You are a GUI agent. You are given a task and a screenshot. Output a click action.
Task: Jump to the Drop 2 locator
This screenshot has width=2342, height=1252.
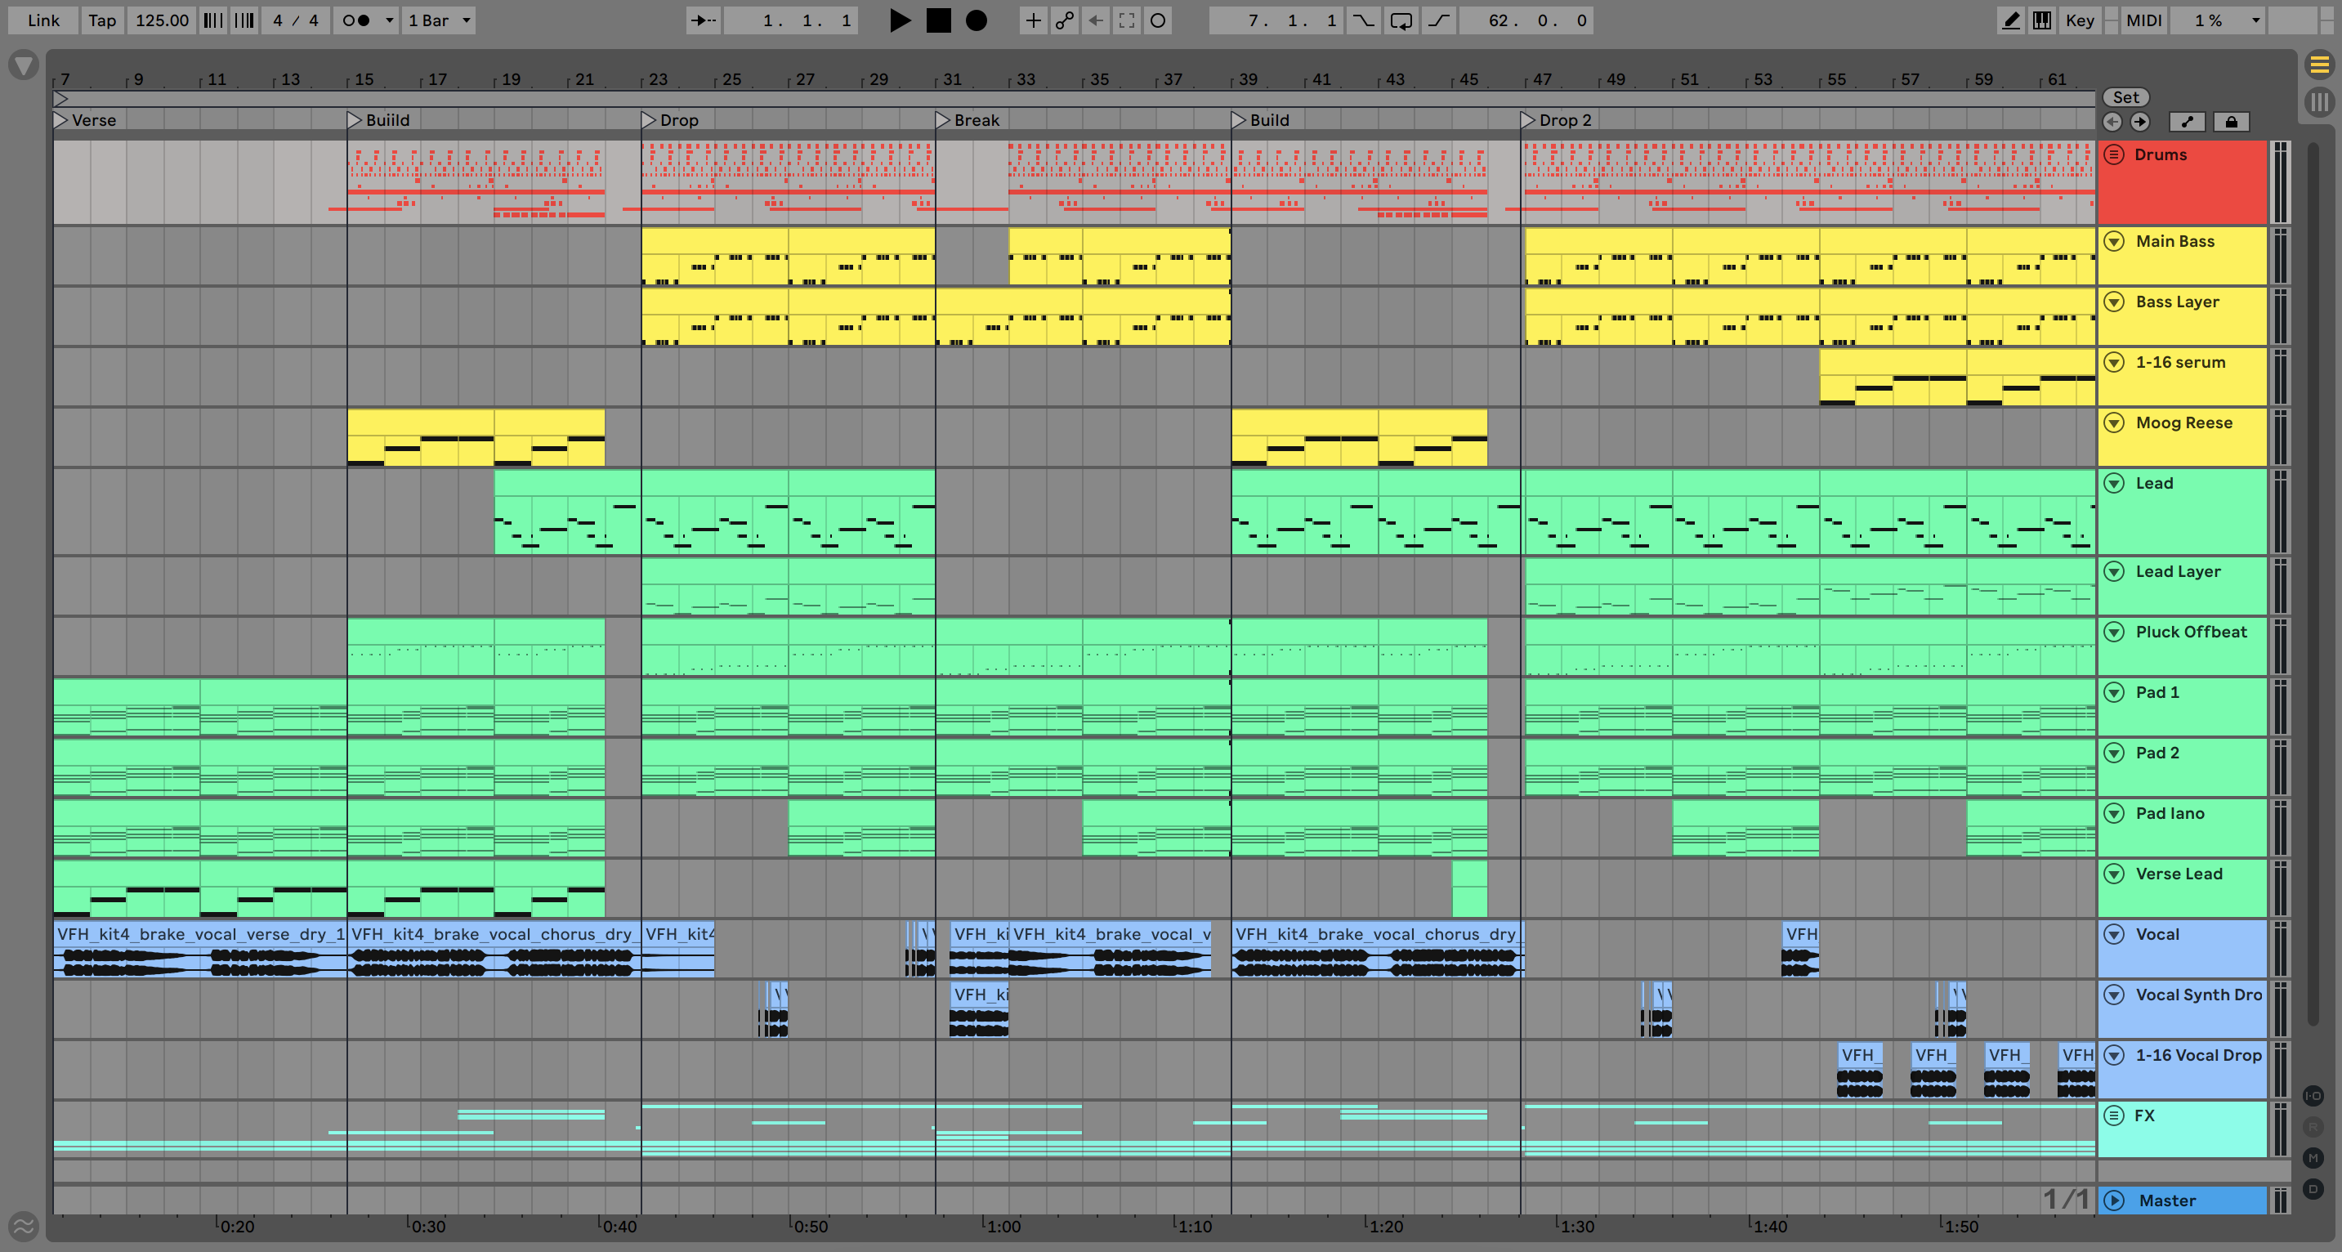(1527, 120)
